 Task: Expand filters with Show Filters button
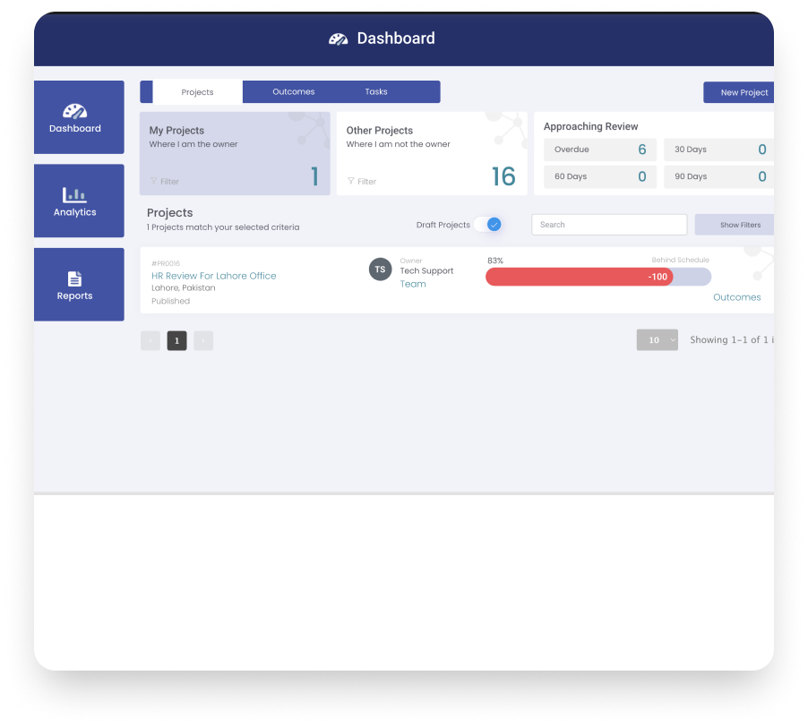tap(735, 225)
